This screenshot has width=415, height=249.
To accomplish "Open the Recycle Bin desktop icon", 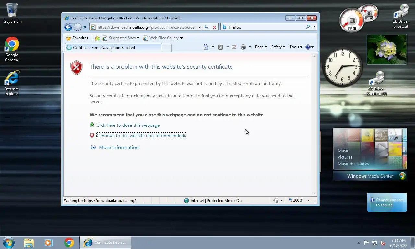I will click(12, 13).
